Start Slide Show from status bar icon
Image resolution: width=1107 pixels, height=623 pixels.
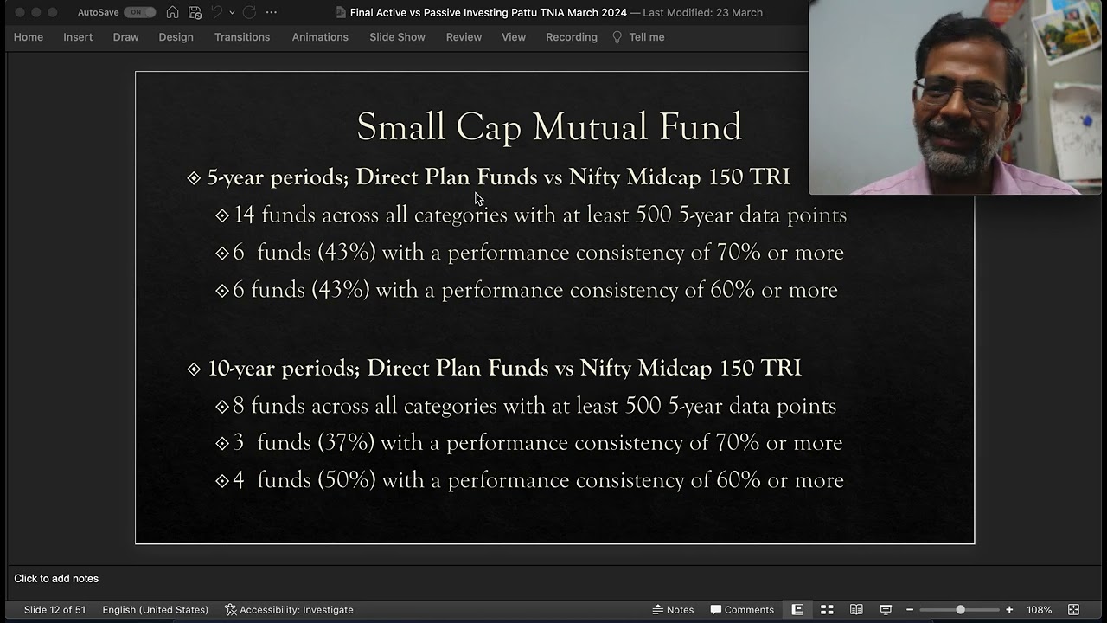point(886,609)
